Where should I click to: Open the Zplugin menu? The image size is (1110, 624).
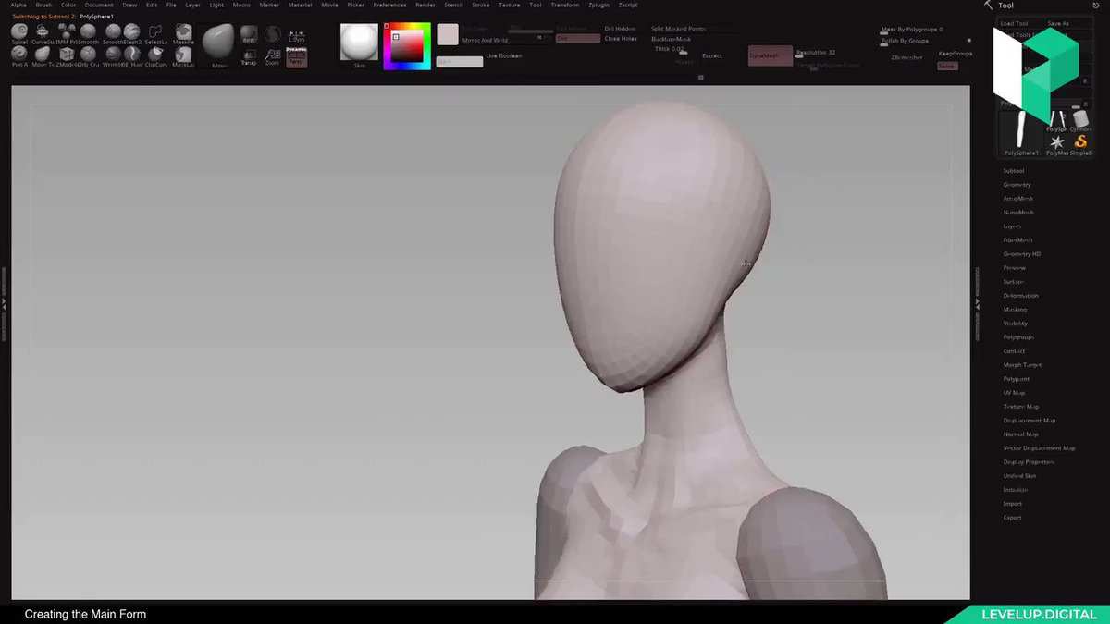point(598,5)
